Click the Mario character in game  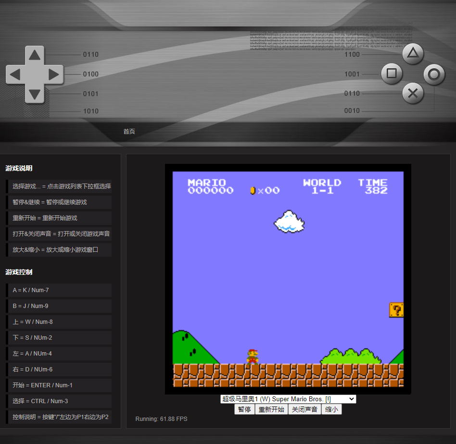pyautogui.click(x=253, y=357)
